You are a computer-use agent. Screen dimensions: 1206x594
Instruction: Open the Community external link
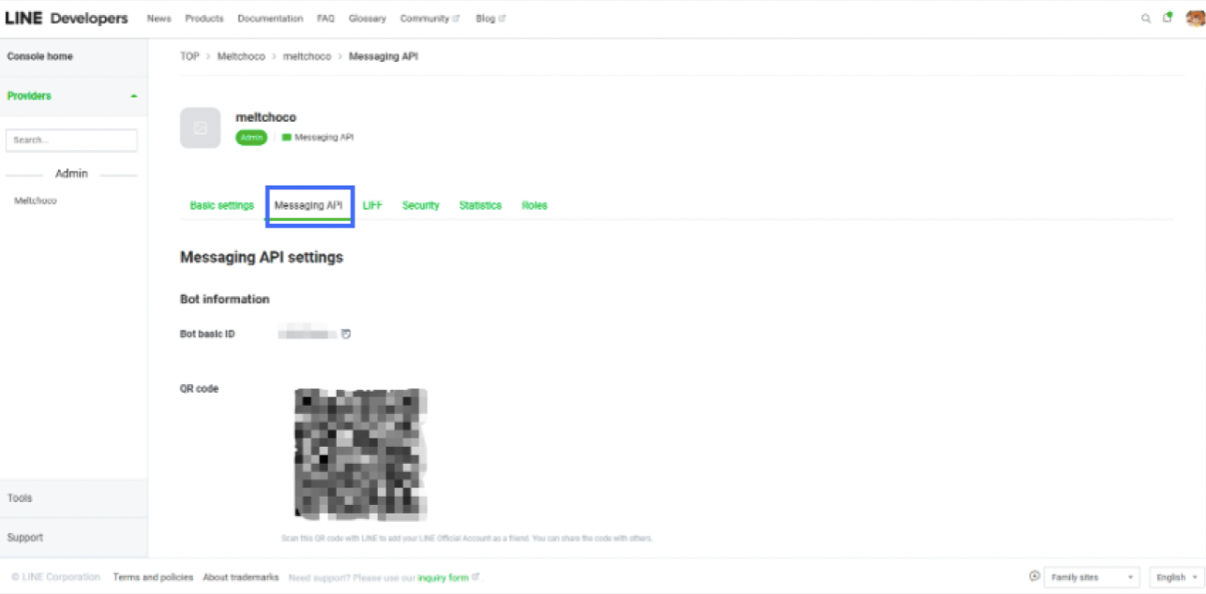pyautogui.click(x=430, y=19)
